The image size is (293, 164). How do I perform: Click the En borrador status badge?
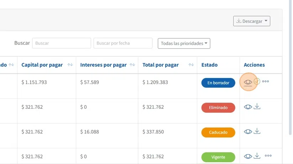(x=218, y=83)
